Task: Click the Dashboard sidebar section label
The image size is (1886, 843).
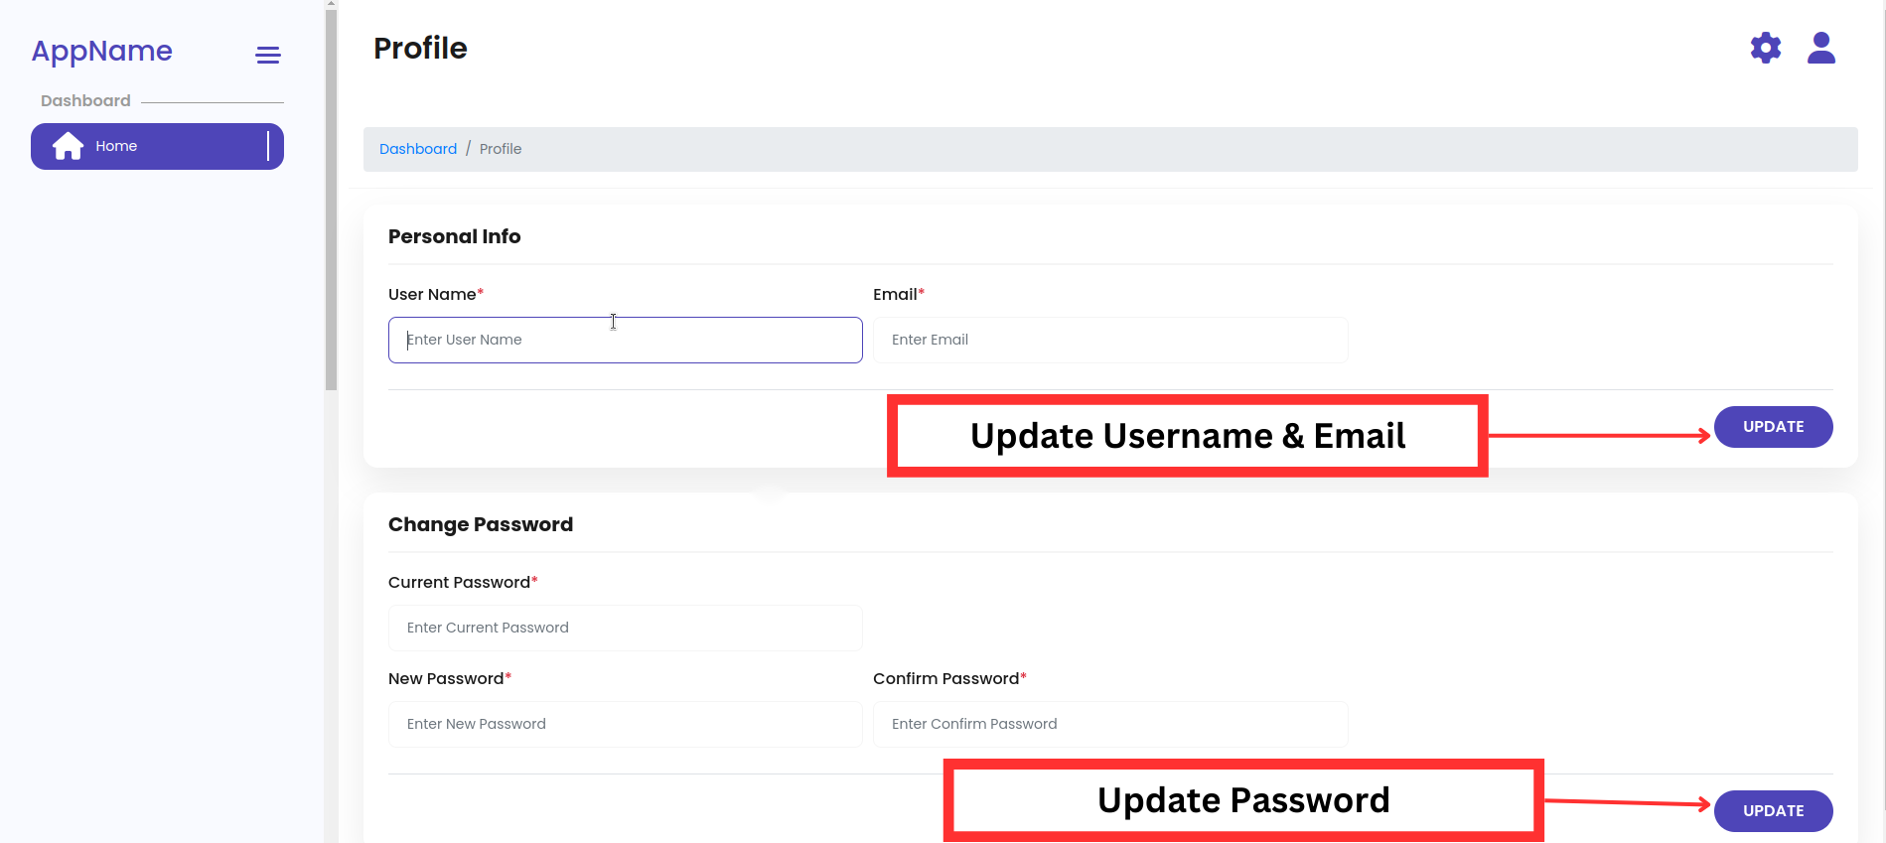Action: pos(85,101)
